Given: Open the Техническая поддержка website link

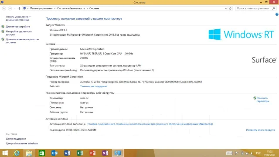Looking at the screenshot, I should click(94, 86).
